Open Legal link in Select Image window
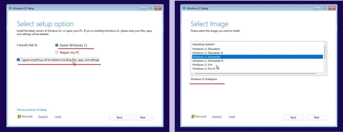The height and width of the screenshot is (132, 343). pos(232,117)
